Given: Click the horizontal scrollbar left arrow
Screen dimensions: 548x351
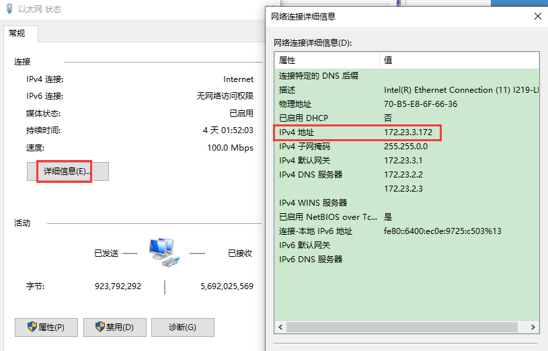Looking at the screenshot, I should pos(280,327).
